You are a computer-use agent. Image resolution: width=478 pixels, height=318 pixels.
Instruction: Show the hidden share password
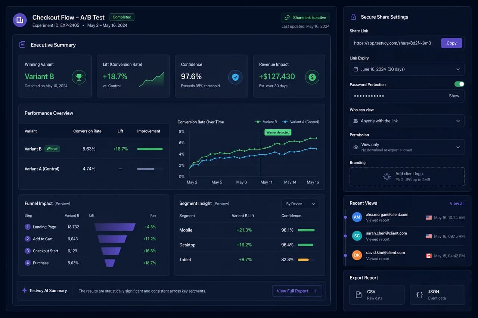454,96
